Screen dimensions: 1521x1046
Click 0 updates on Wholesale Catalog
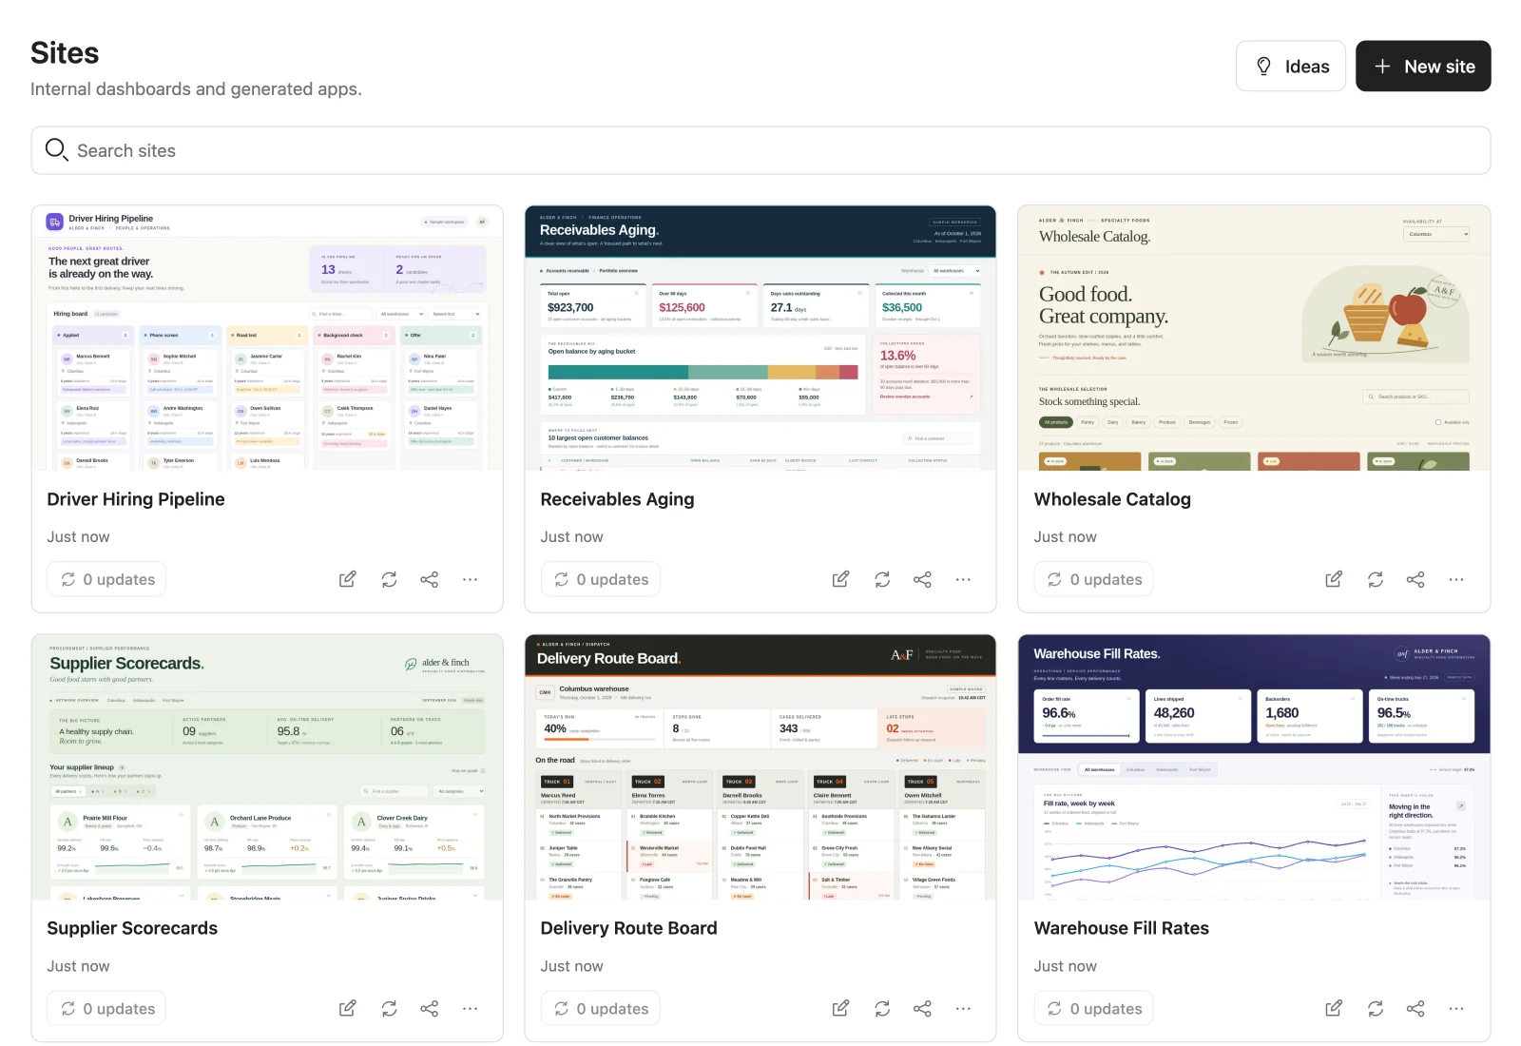click(x=1094, y=579)
